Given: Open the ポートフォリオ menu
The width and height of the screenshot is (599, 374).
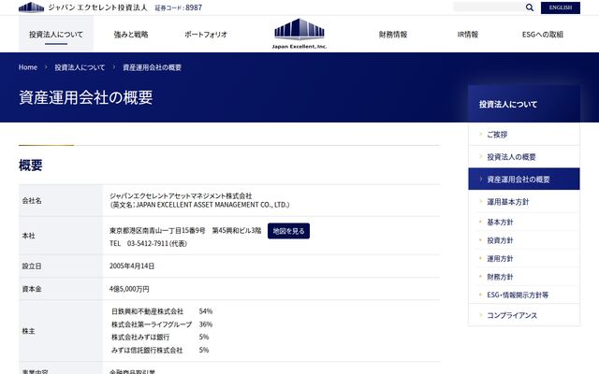Looking at the screenshot, I should coord(206,35).
